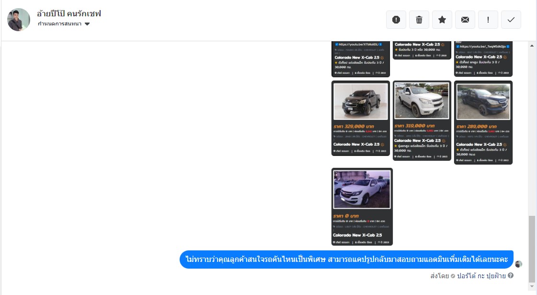Flag conversation with the exclamation mark icon
537x295 pixels.
tap(488, 20)
